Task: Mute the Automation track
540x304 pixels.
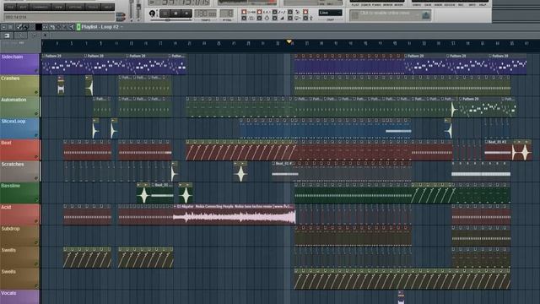Action: (x=35, y=113)
